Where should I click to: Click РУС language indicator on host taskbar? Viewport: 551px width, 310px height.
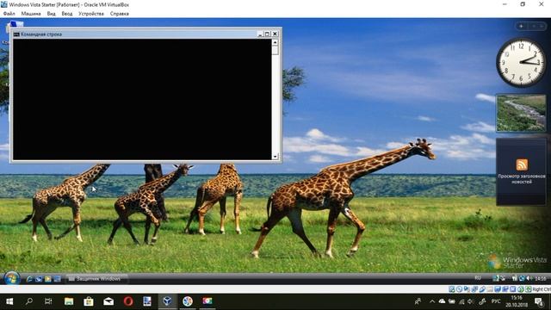point(496,301)
